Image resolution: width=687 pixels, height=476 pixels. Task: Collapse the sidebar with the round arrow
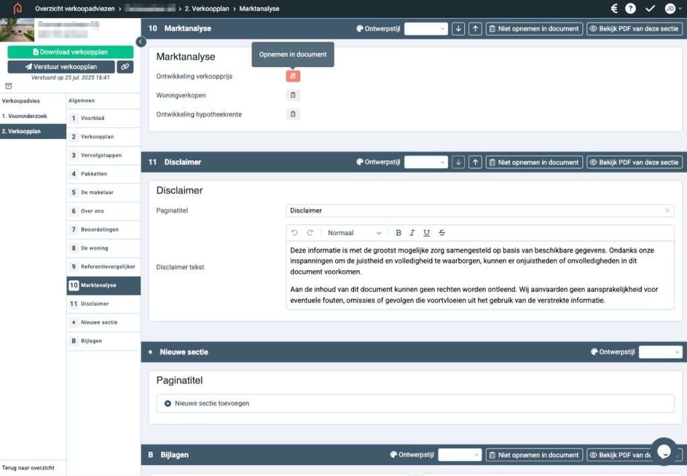click(141, 42)
